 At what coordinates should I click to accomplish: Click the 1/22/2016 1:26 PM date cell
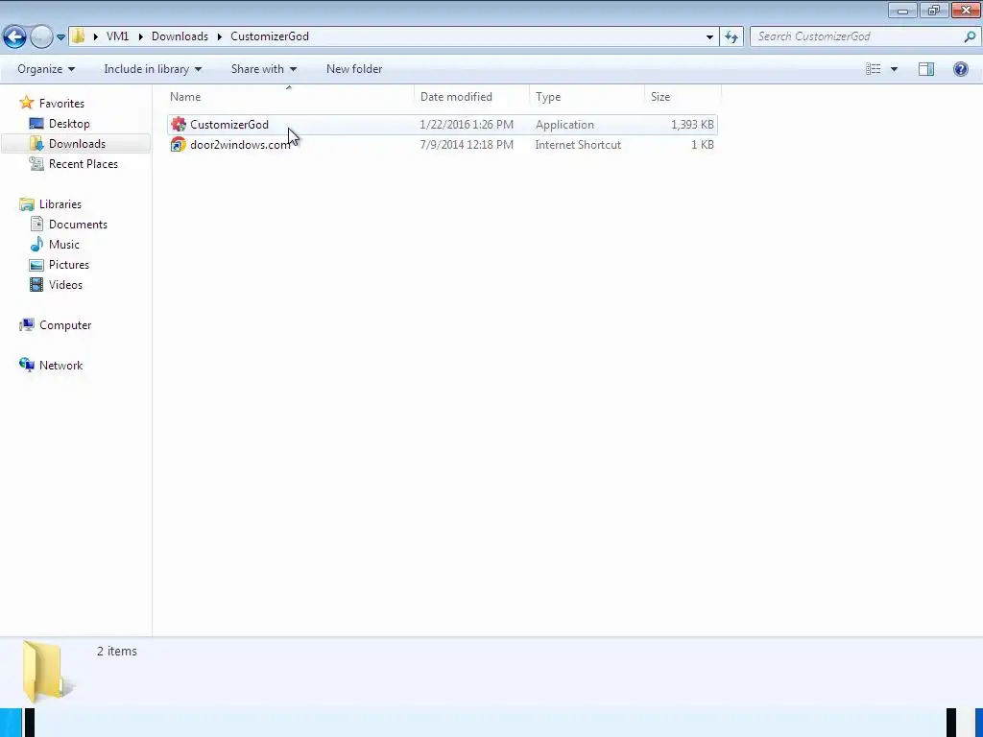(467, 125)
